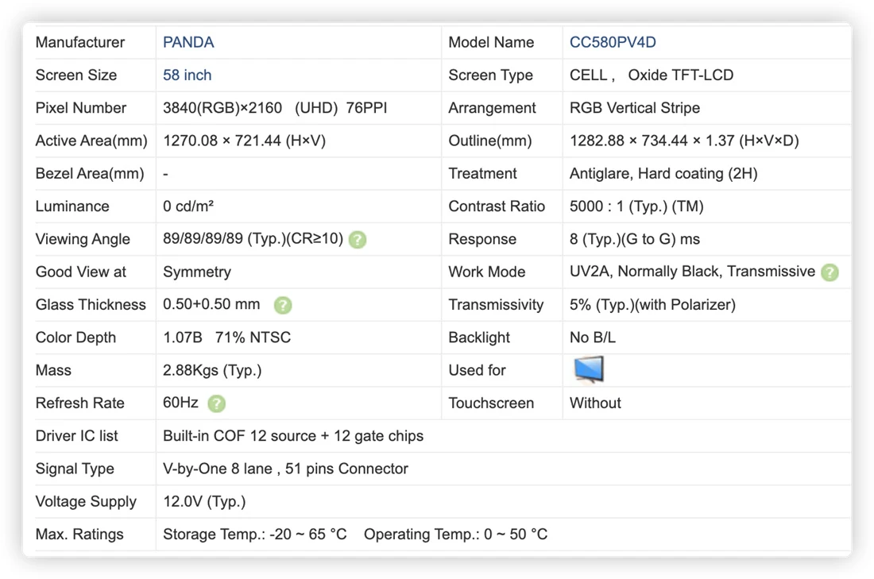Select the 0 cd/m² luminance value
The image size is (874, 579).
(188, 207)
